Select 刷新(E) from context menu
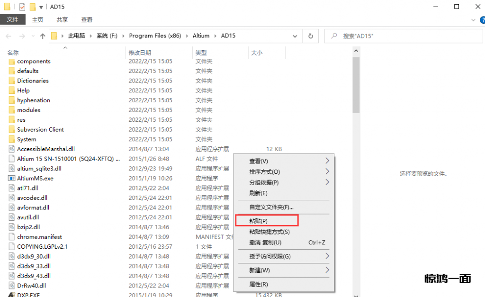 pyautogui.click(x=259, y=193)
